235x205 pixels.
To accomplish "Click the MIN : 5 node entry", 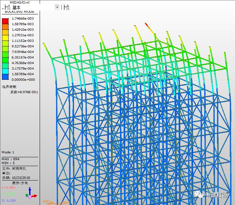I will (x=8, y=163).
